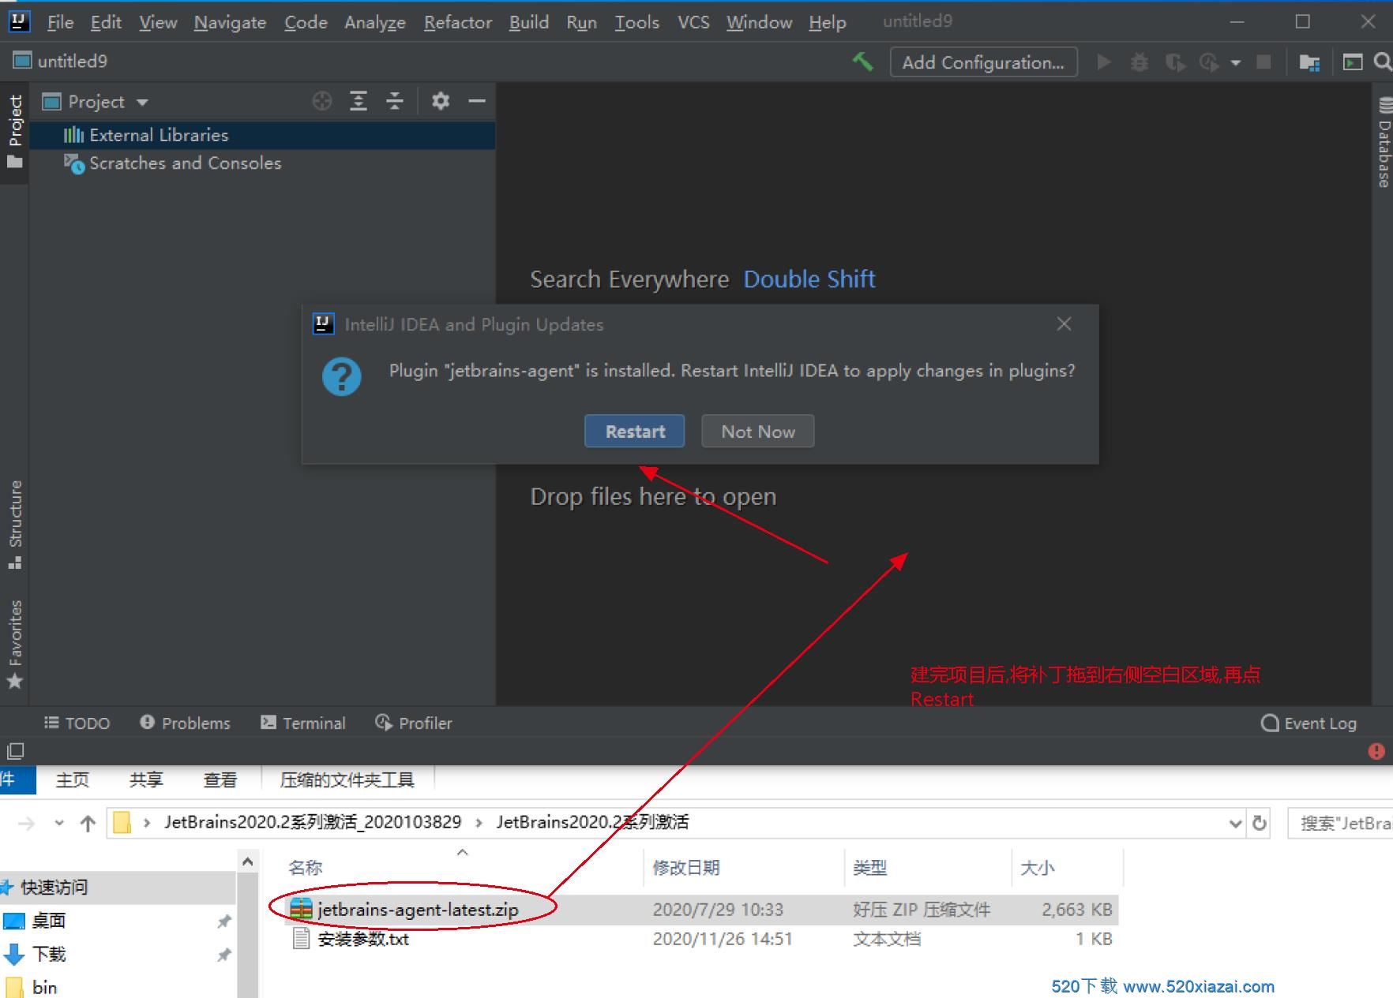Click the question mark dialog icon
This screenshot has height=998, width=1393.
[342, 376]
